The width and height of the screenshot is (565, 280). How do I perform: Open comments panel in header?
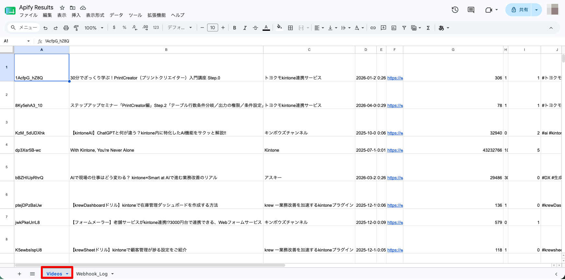pos(471,10)
